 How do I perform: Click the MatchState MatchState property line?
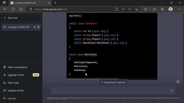(x=100, y=43)
